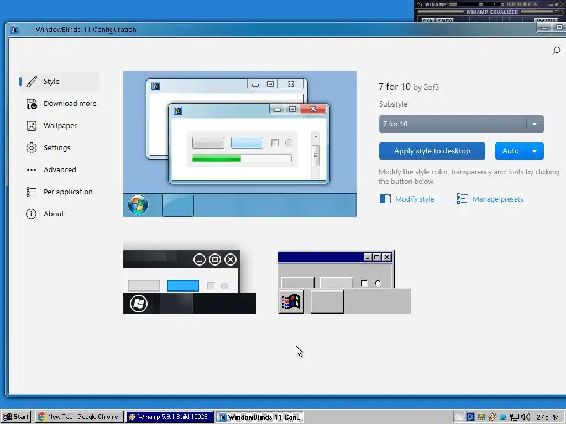Click the colorful squares tray icon

point(481,417)
